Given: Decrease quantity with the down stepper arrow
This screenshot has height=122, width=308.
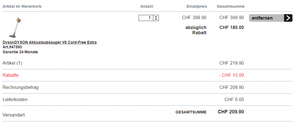Looking at the screenshot, I should pos(156,19).
